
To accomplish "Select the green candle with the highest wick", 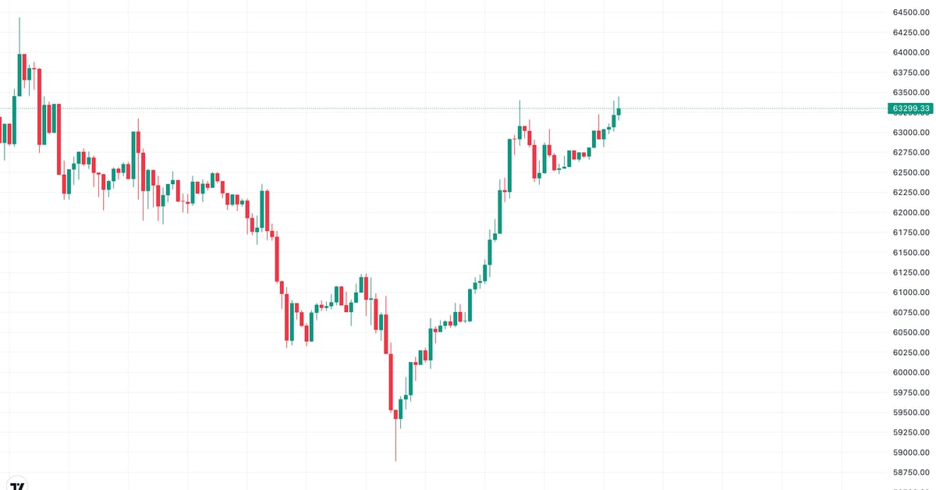I will tap(19, 74).
